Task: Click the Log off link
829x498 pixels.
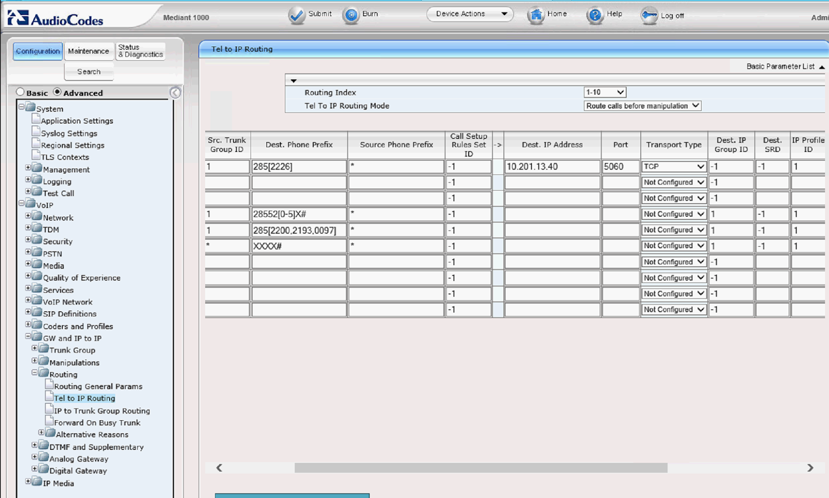Action: pyautogui.click(x=672, y=16)
